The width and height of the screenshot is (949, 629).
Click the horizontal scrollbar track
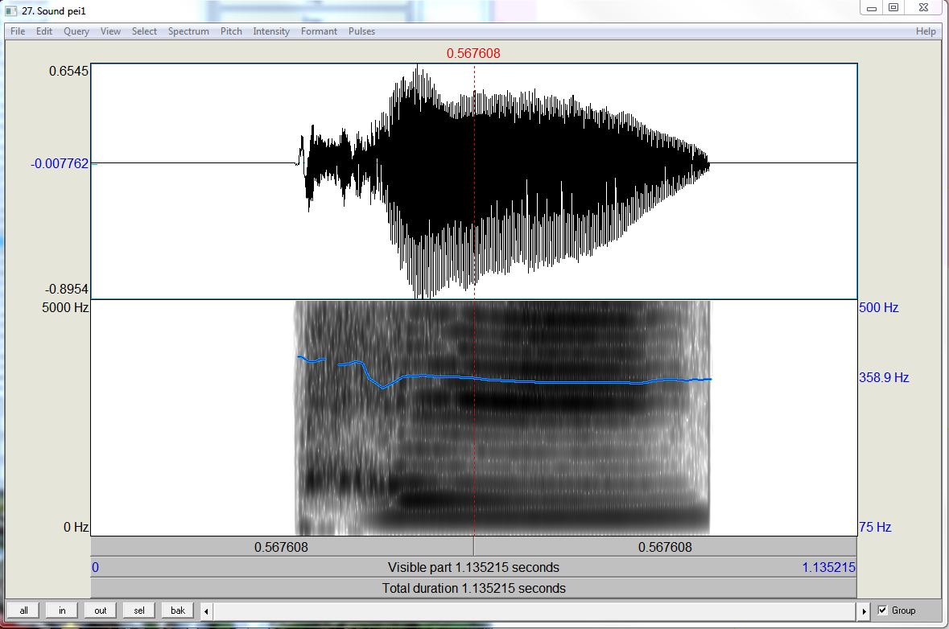535,610
